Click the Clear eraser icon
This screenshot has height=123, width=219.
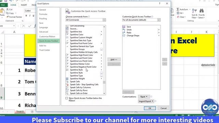coord(178,17)
